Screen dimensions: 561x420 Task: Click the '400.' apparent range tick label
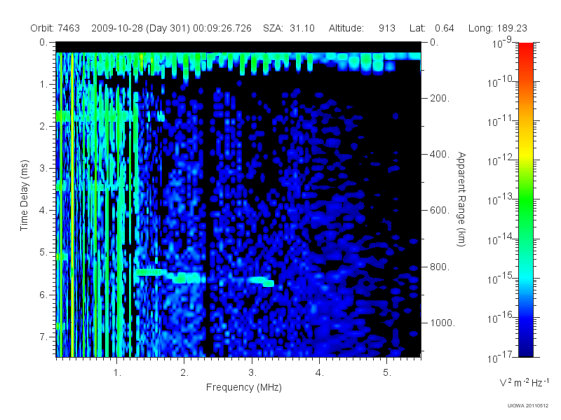[440, 154]
